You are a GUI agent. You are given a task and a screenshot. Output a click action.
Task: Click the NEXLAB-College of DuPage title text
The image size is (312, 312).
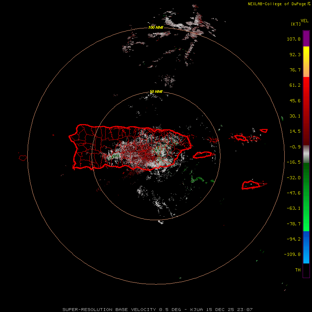277,4
